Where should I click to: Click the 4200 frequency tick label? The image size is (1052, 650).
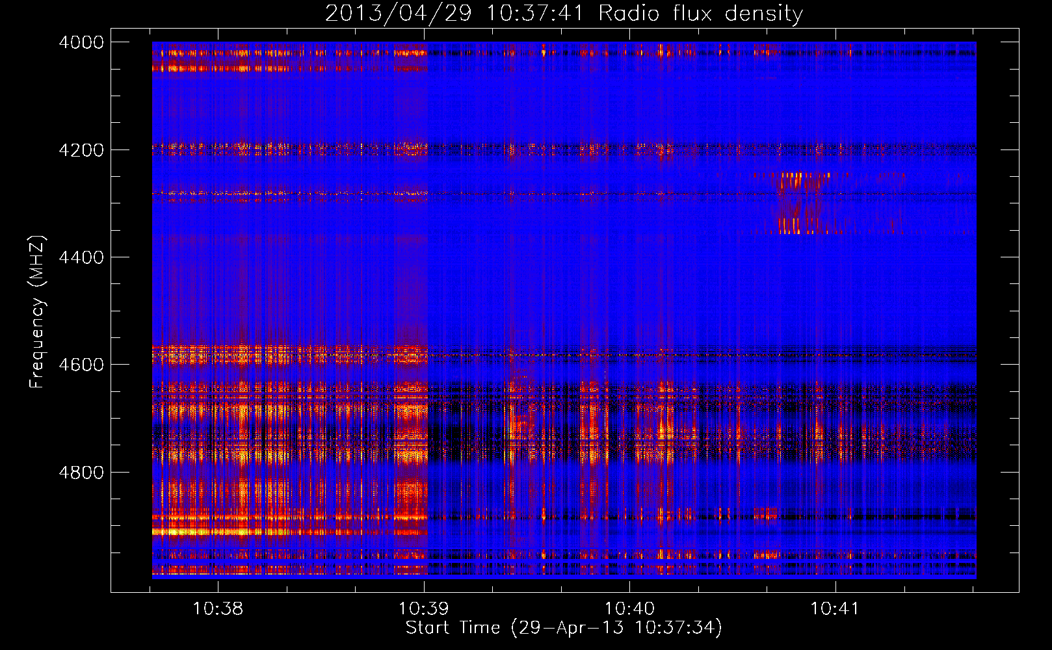[81, 150]
